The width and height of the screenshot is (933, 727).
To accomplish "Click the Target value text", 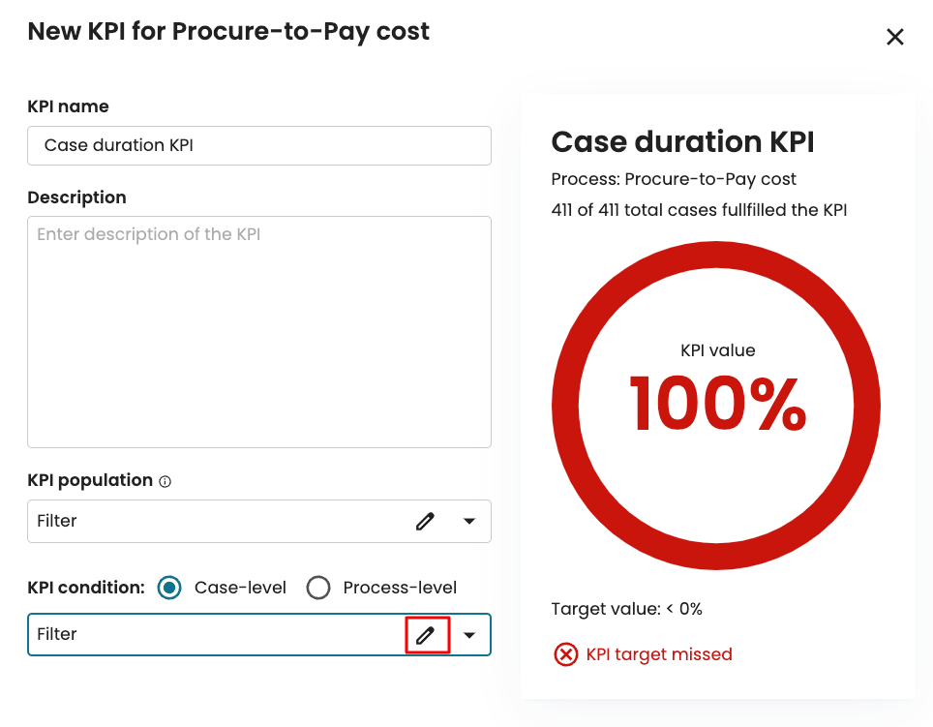I will pyautogui.click(x=626, y=609).
